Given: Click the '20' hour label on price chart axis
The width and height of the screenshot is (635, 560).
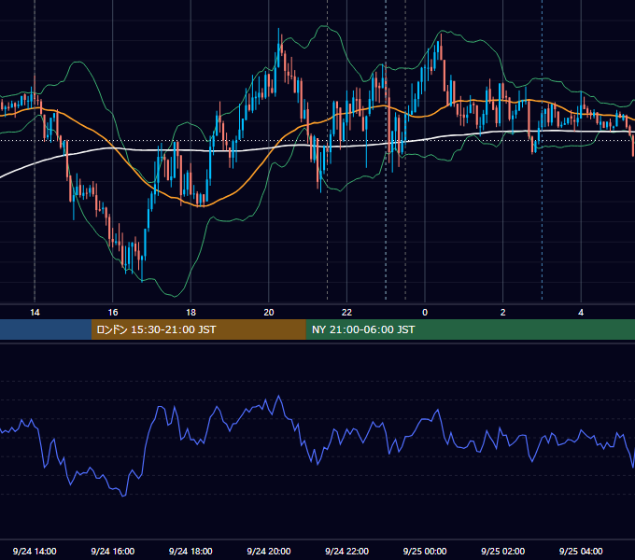Looking at the screenshot, I should point(269,313).
